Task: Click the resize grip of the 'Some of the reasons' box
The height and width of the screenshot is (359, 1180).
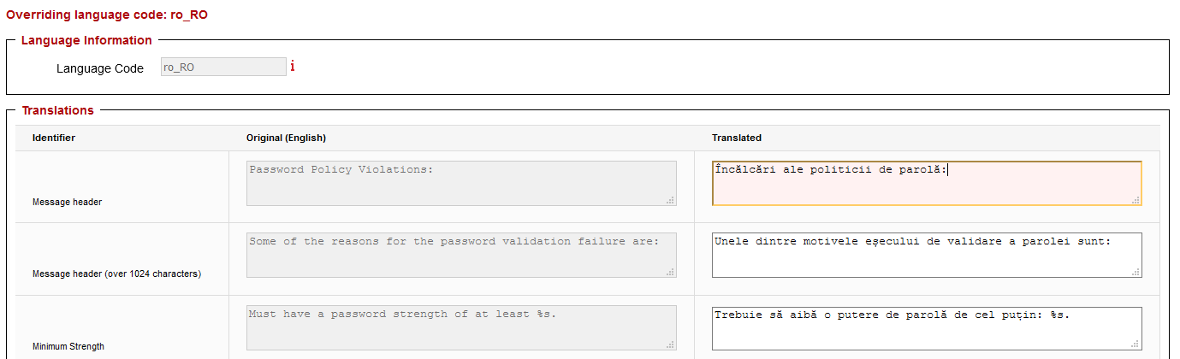Action: coord(671,272)
